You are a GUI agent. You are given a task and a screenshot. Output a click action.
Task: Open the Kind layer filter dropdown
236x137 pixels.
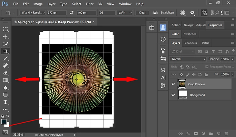[183, 52]
